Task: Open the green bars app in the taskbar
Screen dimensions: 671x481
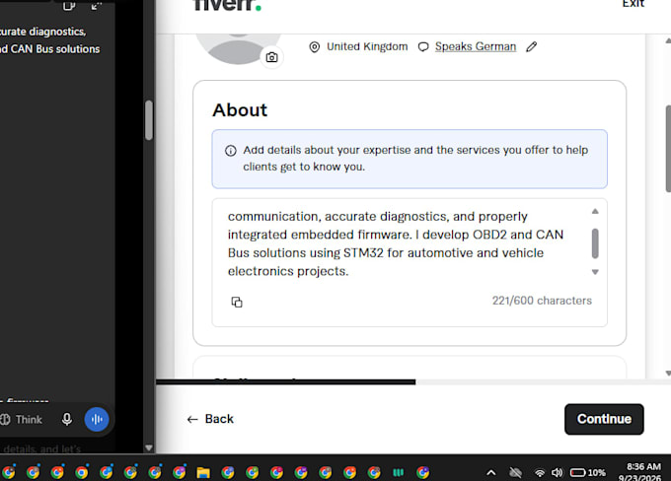Action: pos(399,472)
